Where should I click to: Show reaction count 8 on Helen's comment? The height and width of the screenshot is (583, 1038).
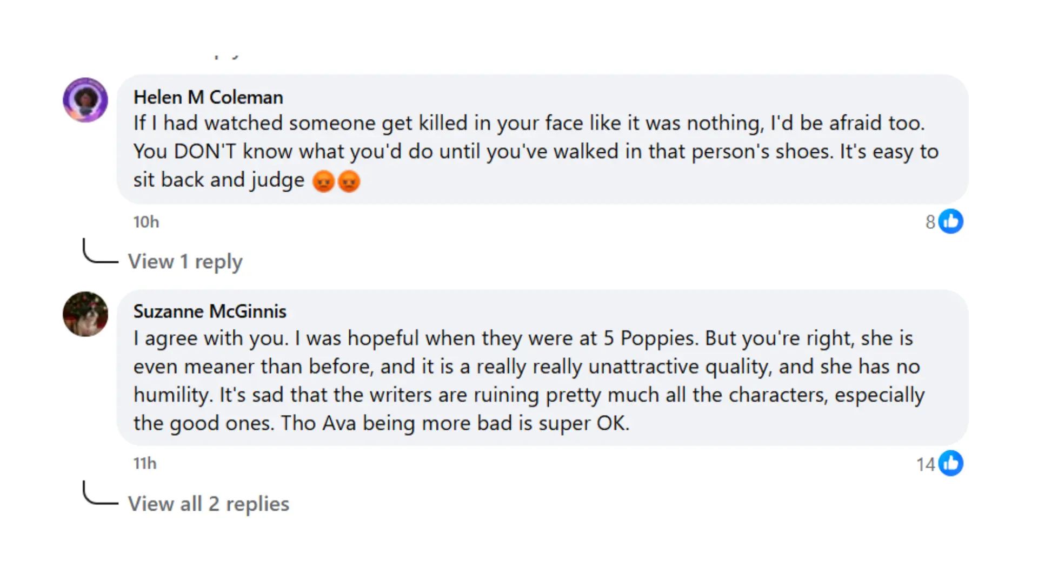point(930,222)
